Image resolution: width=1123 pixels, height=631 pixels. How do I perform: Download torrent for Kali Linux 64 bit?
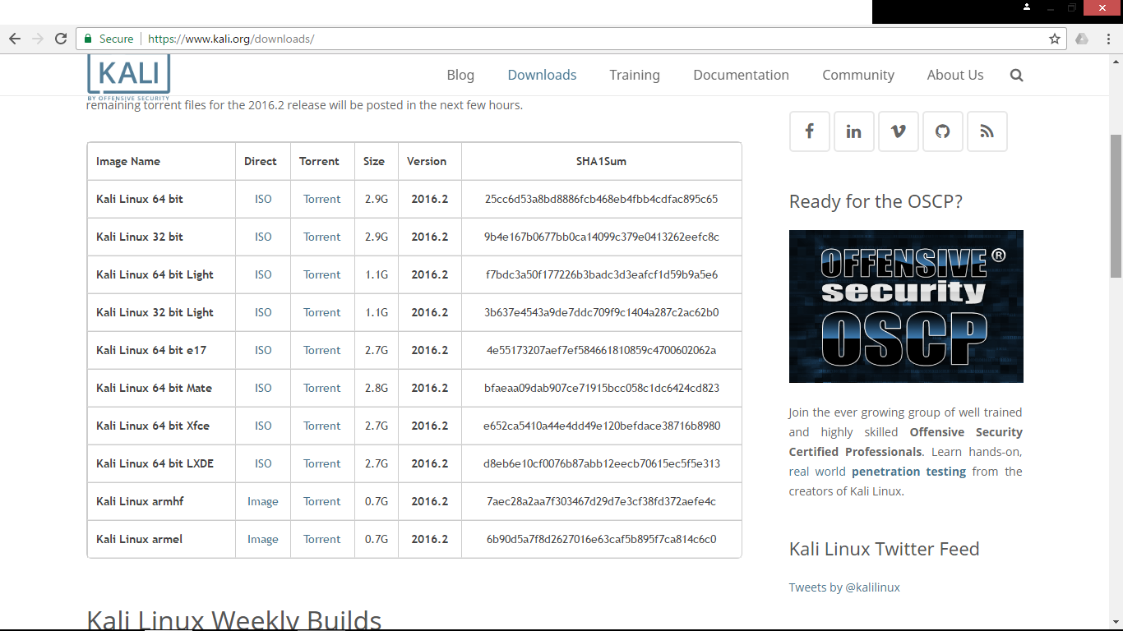pos(321,199)
